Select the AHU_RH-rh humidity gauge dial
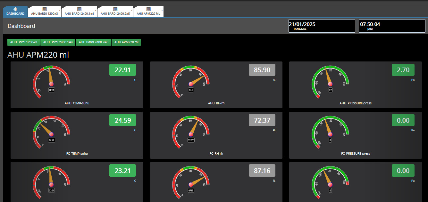 [191, 82]
